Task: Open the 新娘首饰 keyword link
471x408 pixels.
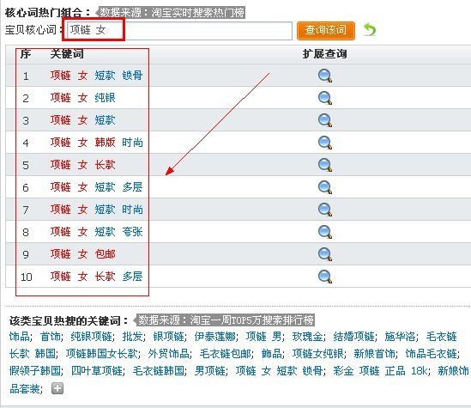Action: click(x=375, y=354)
